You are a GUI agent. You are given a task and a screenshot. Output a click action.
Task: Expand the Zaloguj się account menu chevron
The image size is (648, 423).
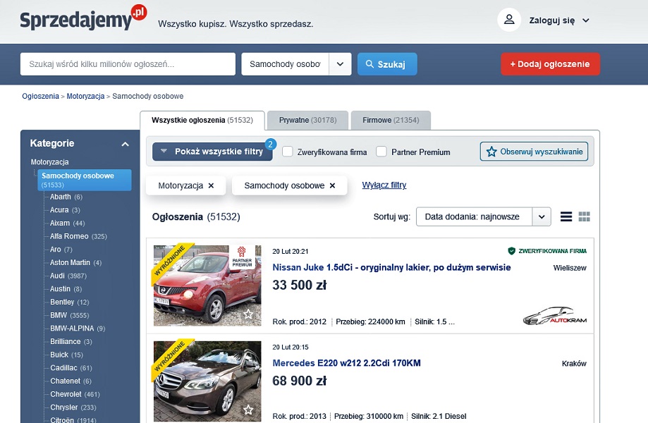click(x=585, y=20)
